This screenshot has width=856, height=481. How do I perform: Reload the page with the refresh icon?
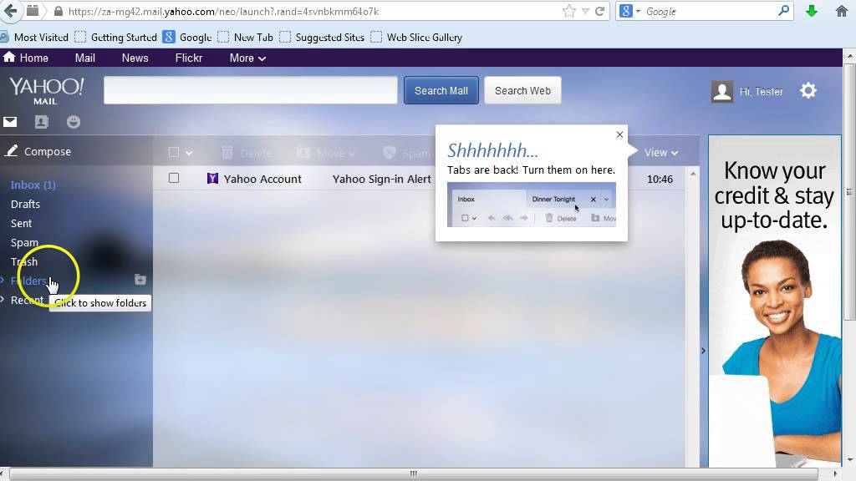tap(599, 11)
